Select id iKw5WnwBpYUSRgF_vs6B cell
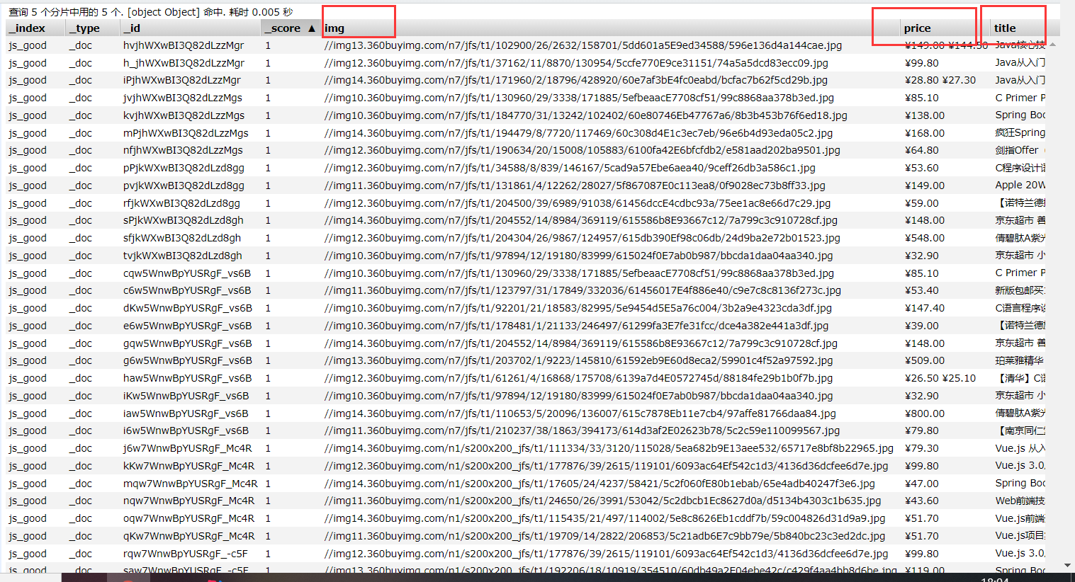1075x582 pixels. point(186,396)
